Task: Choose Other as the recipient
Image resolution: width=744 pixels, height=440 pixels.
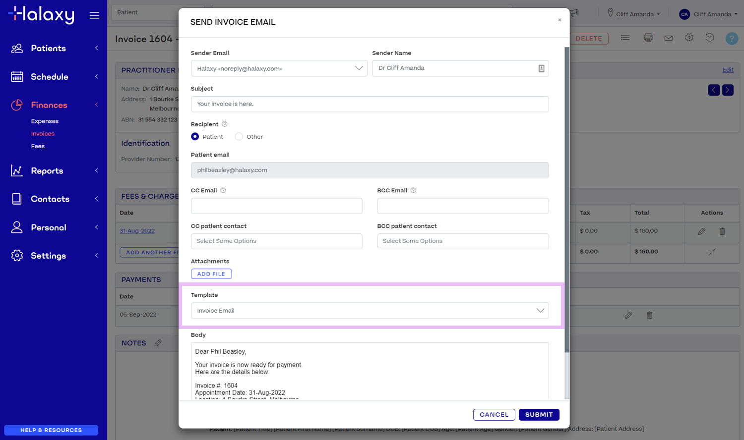Action: click(x=239, y=136)
